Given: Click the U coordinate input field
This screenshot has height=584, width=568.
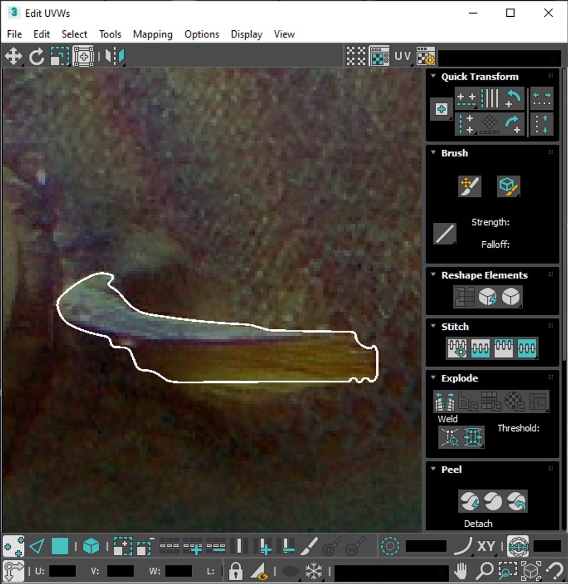Looking at the screenshot, I should pos(63,571).
